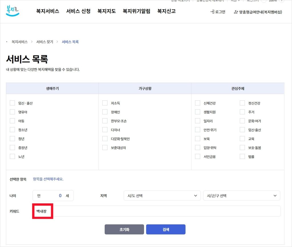Image resolution: width=292 pixels, height=247 pixels.
Task: Enable the 저소득 household checkbox
Action: tap(105, 103)
